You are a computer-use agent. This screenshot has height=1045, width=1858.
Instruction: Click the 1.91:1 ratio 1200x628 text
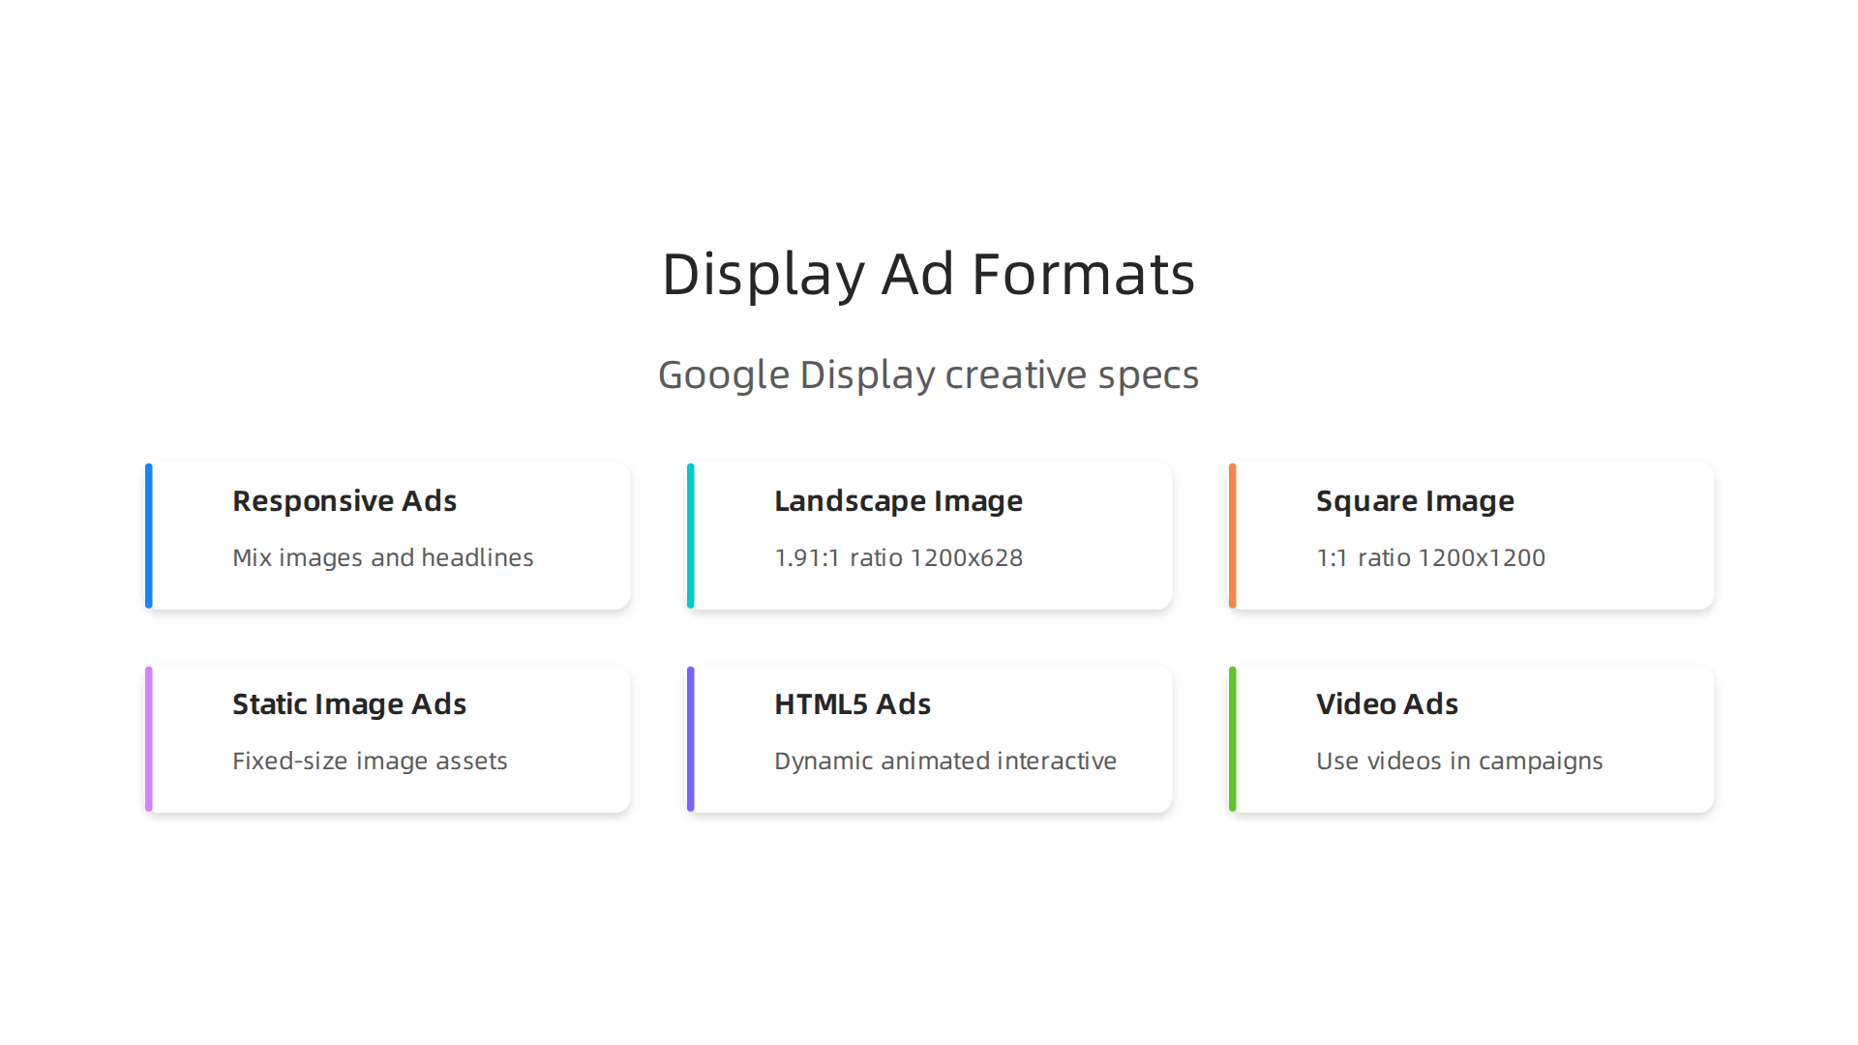coord(898,558)
